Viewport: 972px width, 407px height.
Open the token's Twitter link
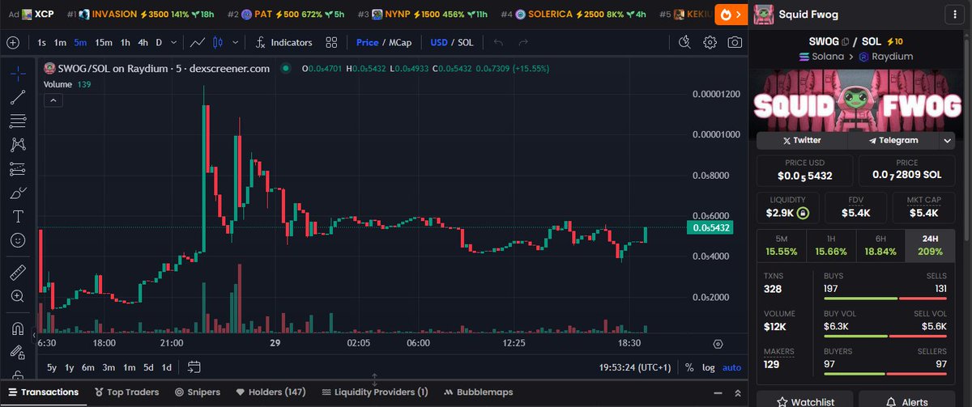point(802,140)
